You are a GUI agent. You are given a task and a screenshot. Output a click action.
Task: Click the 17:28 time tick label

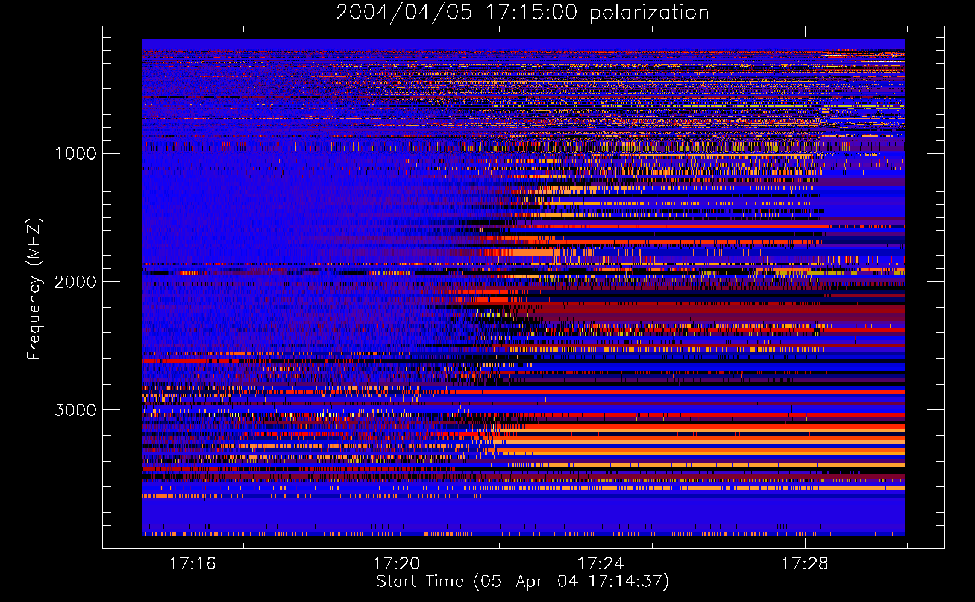coord(805,563)
